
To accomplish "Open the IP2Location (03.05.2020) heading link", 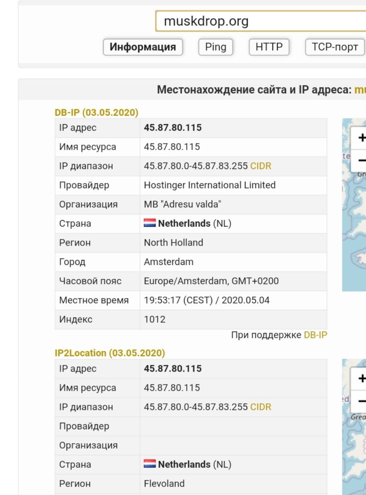I will point(110,353).
